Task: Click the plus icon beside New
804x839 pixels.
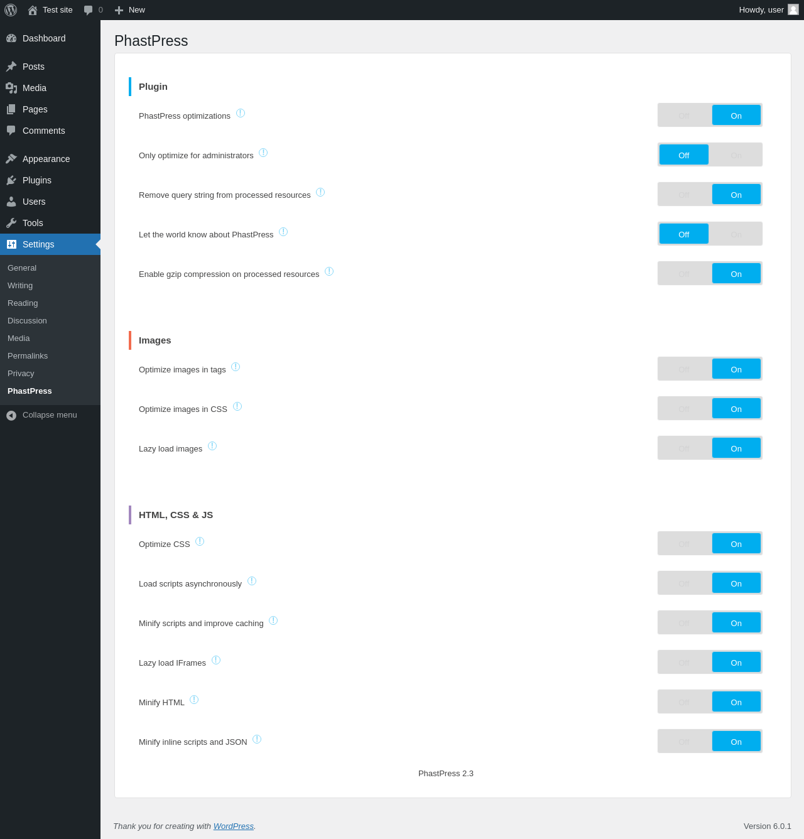Action: coord(119,10)
